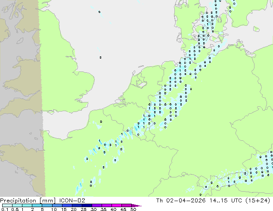Click the date text 'Th 02-04-2026'
The image size is (273, 211).
coord(181,201)
